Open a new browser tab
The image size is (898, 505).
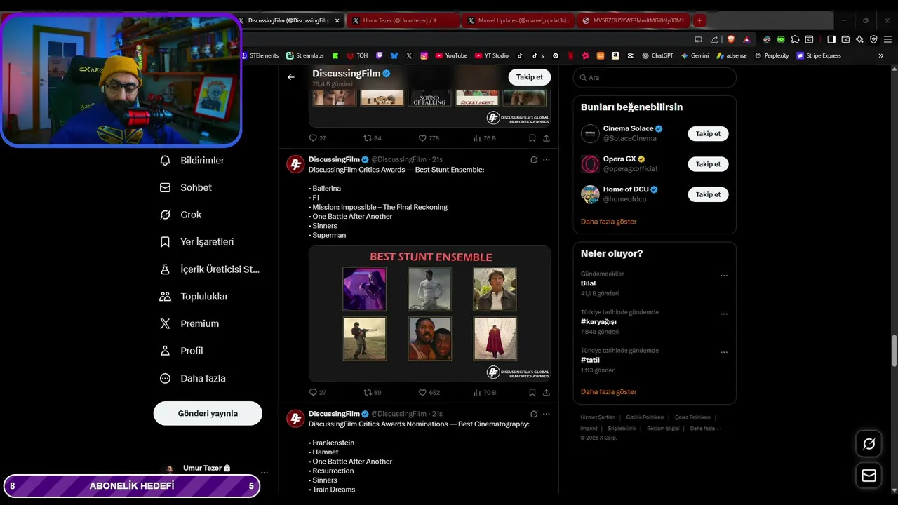699,21
